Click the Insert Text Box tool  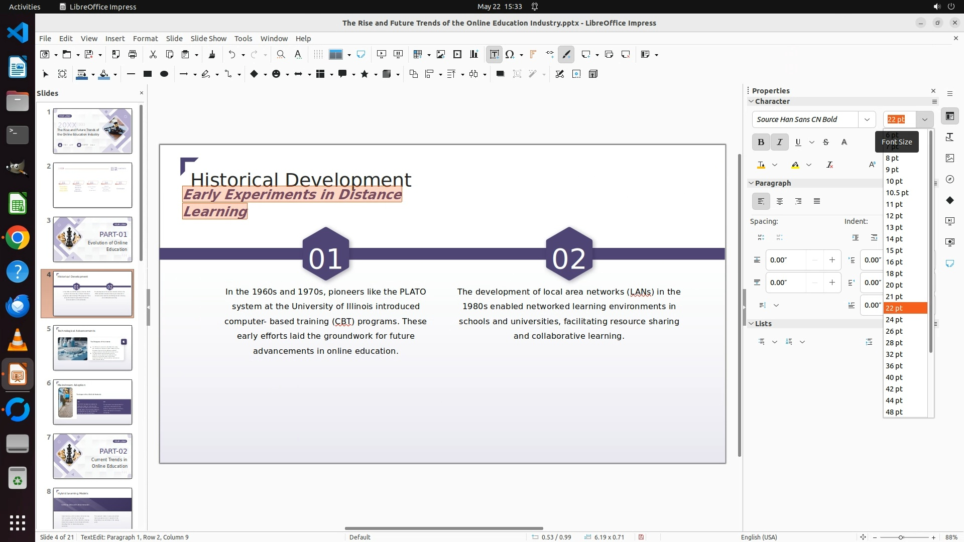pyautogui.click(x=494, y=55)
